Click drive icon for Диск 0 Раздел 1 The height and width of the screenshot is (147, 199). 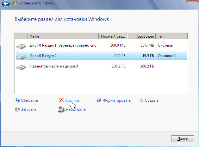click(x=21, y=46)
